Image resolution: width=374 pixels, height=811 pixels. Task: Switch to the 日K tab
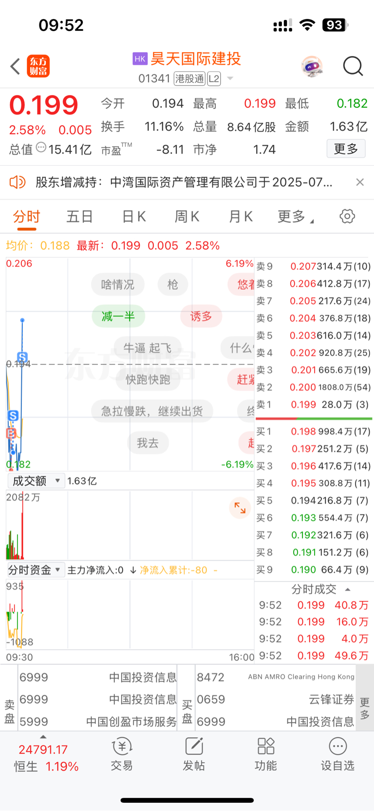[x=133, y=217]
